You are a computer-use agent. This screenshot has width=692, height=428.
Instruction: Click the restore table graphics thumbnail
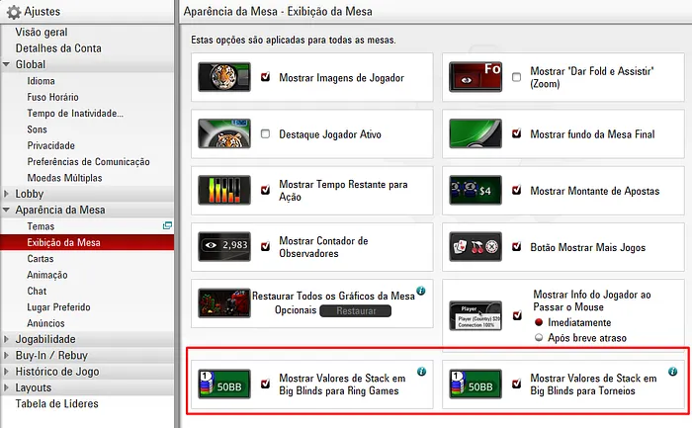point(224,303)
